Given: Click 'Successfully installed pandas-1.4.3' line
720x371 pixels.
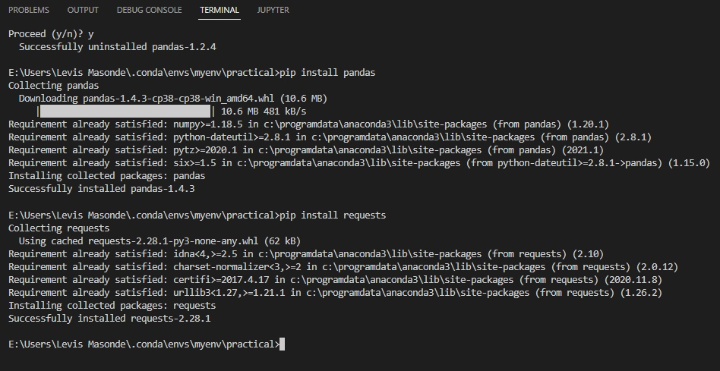Looking at the screenshot, I should (102, 189).
